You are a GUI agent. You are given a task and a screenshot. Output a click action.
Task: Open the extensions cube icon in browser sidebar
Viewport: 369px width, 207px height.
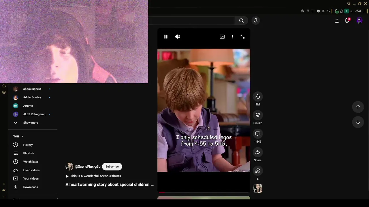[x=4, y=86]
